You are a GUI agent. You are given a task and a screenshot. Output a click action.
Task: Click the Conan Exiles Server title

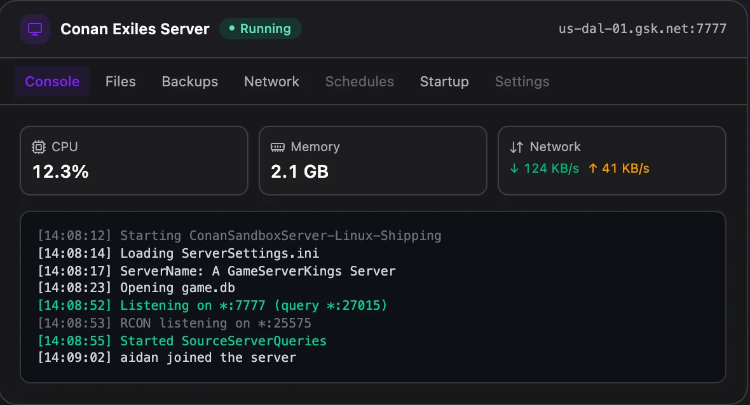(x=135, y=29)
